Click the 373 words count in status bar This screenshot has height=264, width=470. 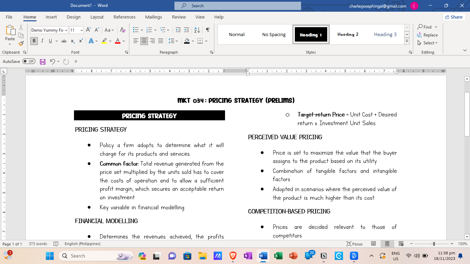coord(38,244)
